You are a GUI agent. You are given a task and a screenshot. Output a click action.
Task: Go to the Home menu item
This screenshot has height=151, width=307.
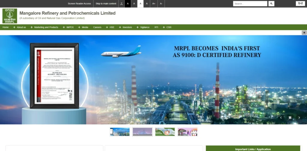coord(5,27)
